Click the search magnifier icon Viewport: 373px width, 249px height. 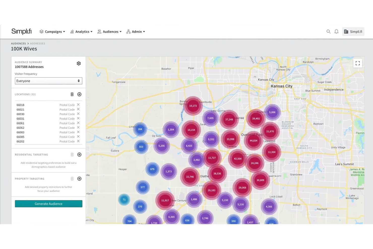328,32
